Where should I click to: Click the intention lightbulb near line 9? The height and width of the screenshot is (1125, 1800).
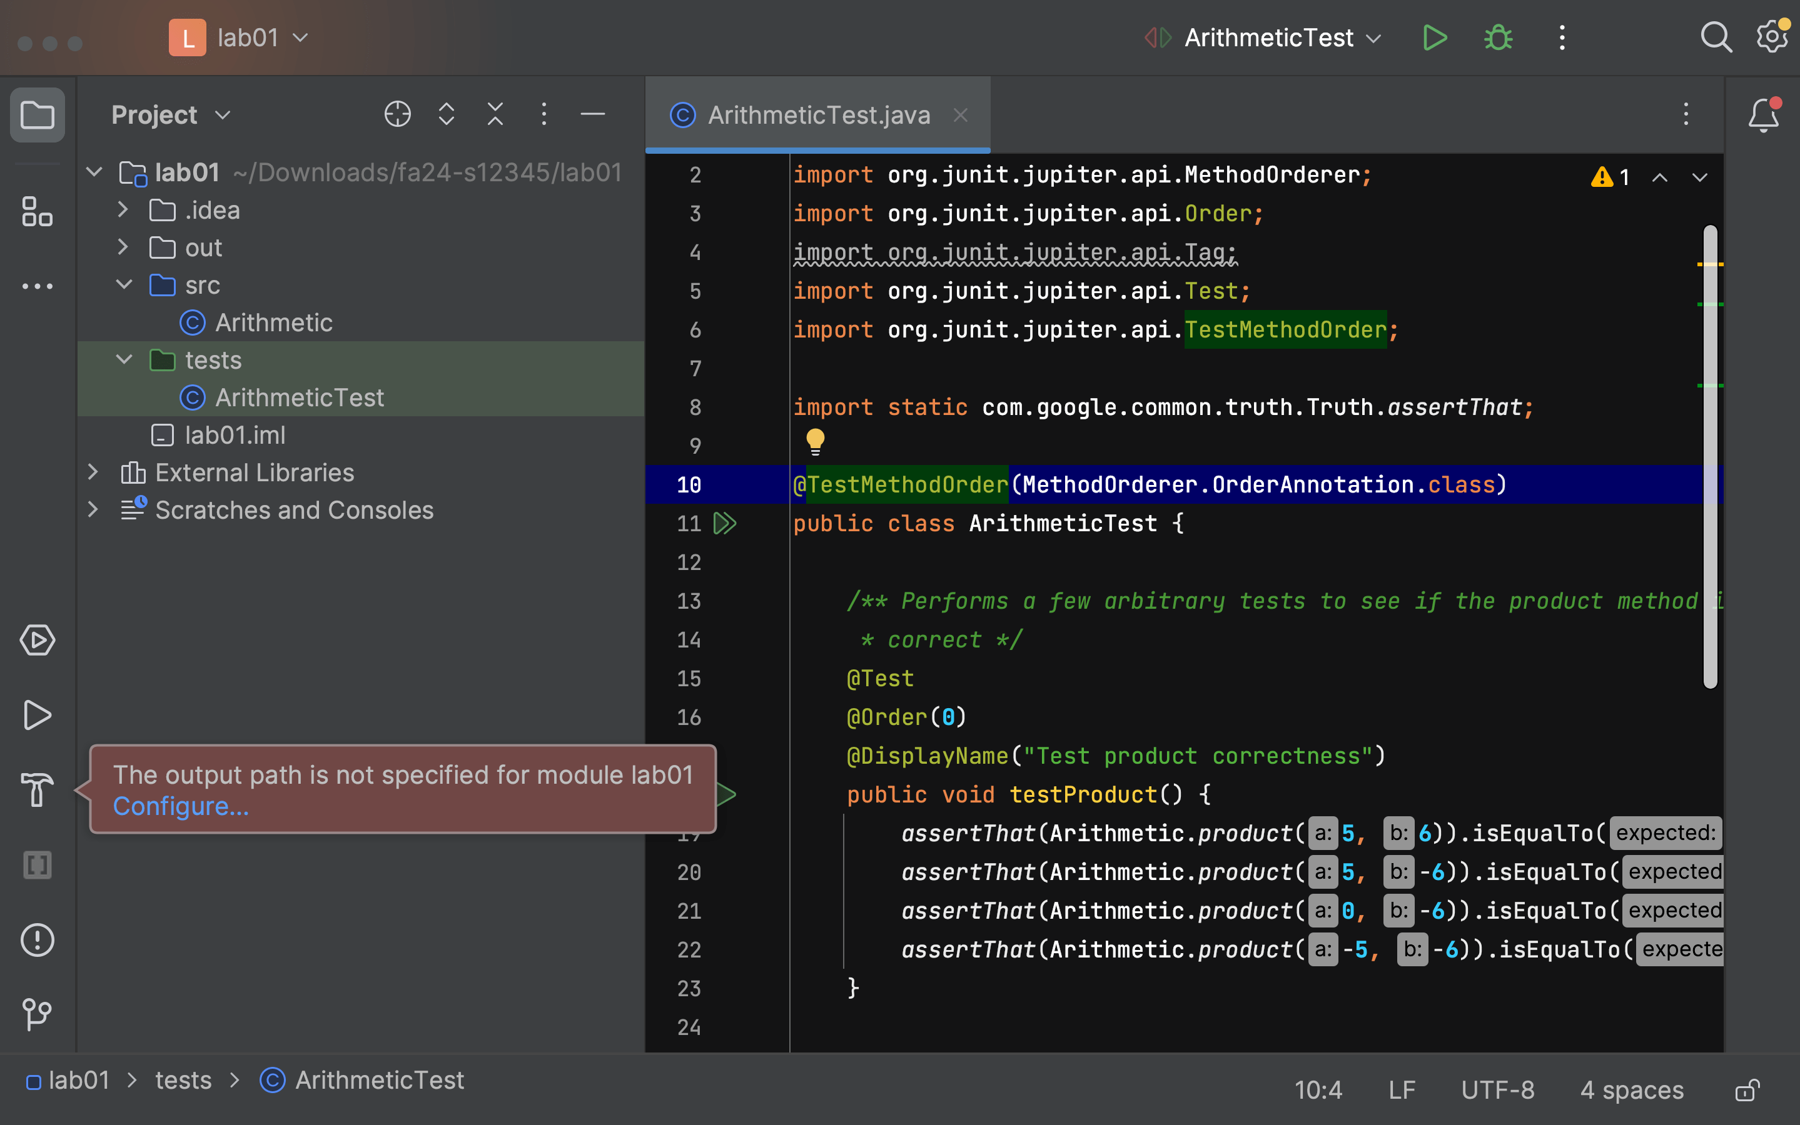point(816,441)
